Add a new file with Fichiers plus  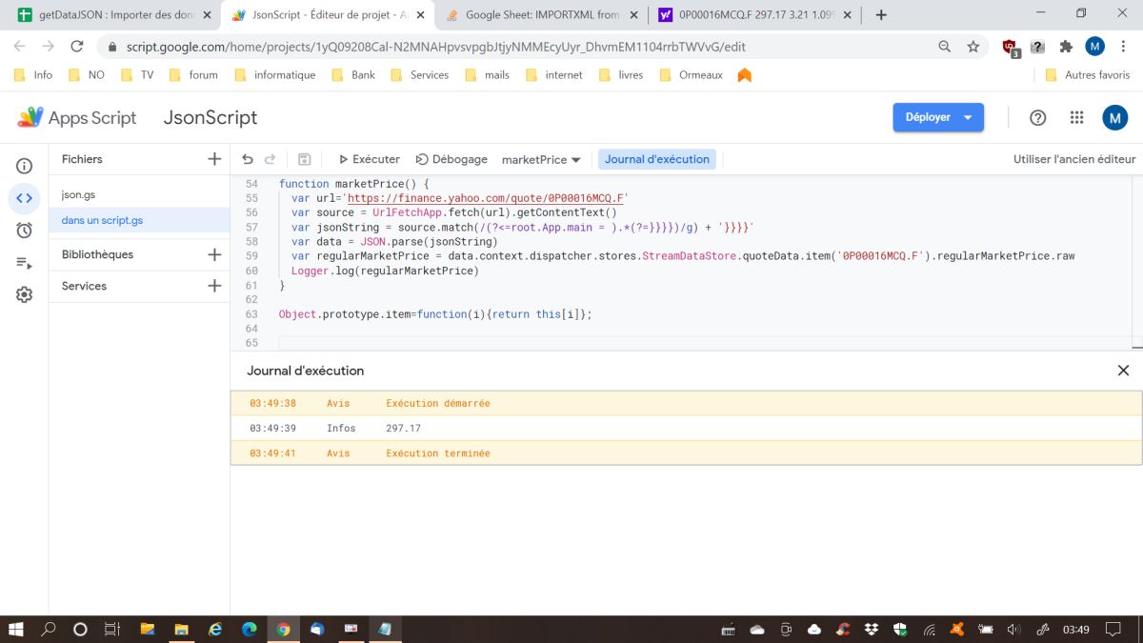[x=214, y=159]
